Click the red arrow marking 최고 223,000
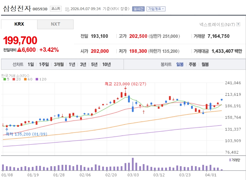Viewport: 246px width, 180px height. [125, 88]
